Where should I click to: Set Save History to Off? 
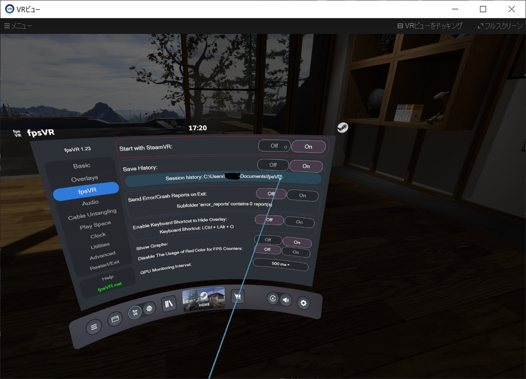(x=273, y=165)
